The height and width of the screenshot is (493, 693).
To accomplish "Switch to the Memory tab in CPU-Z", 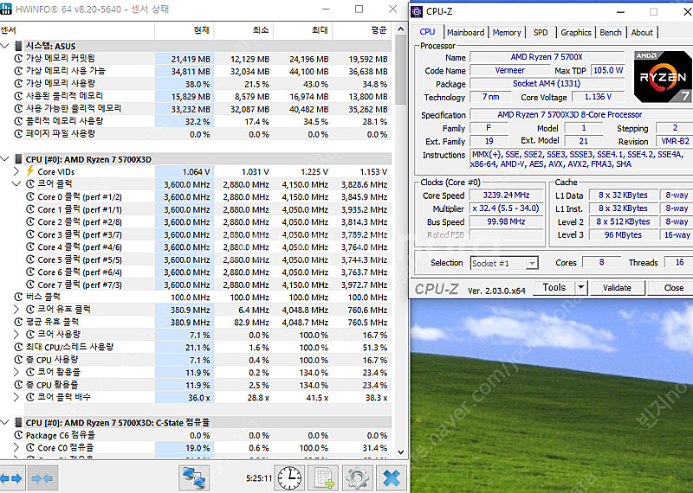I will click(507, 32).
